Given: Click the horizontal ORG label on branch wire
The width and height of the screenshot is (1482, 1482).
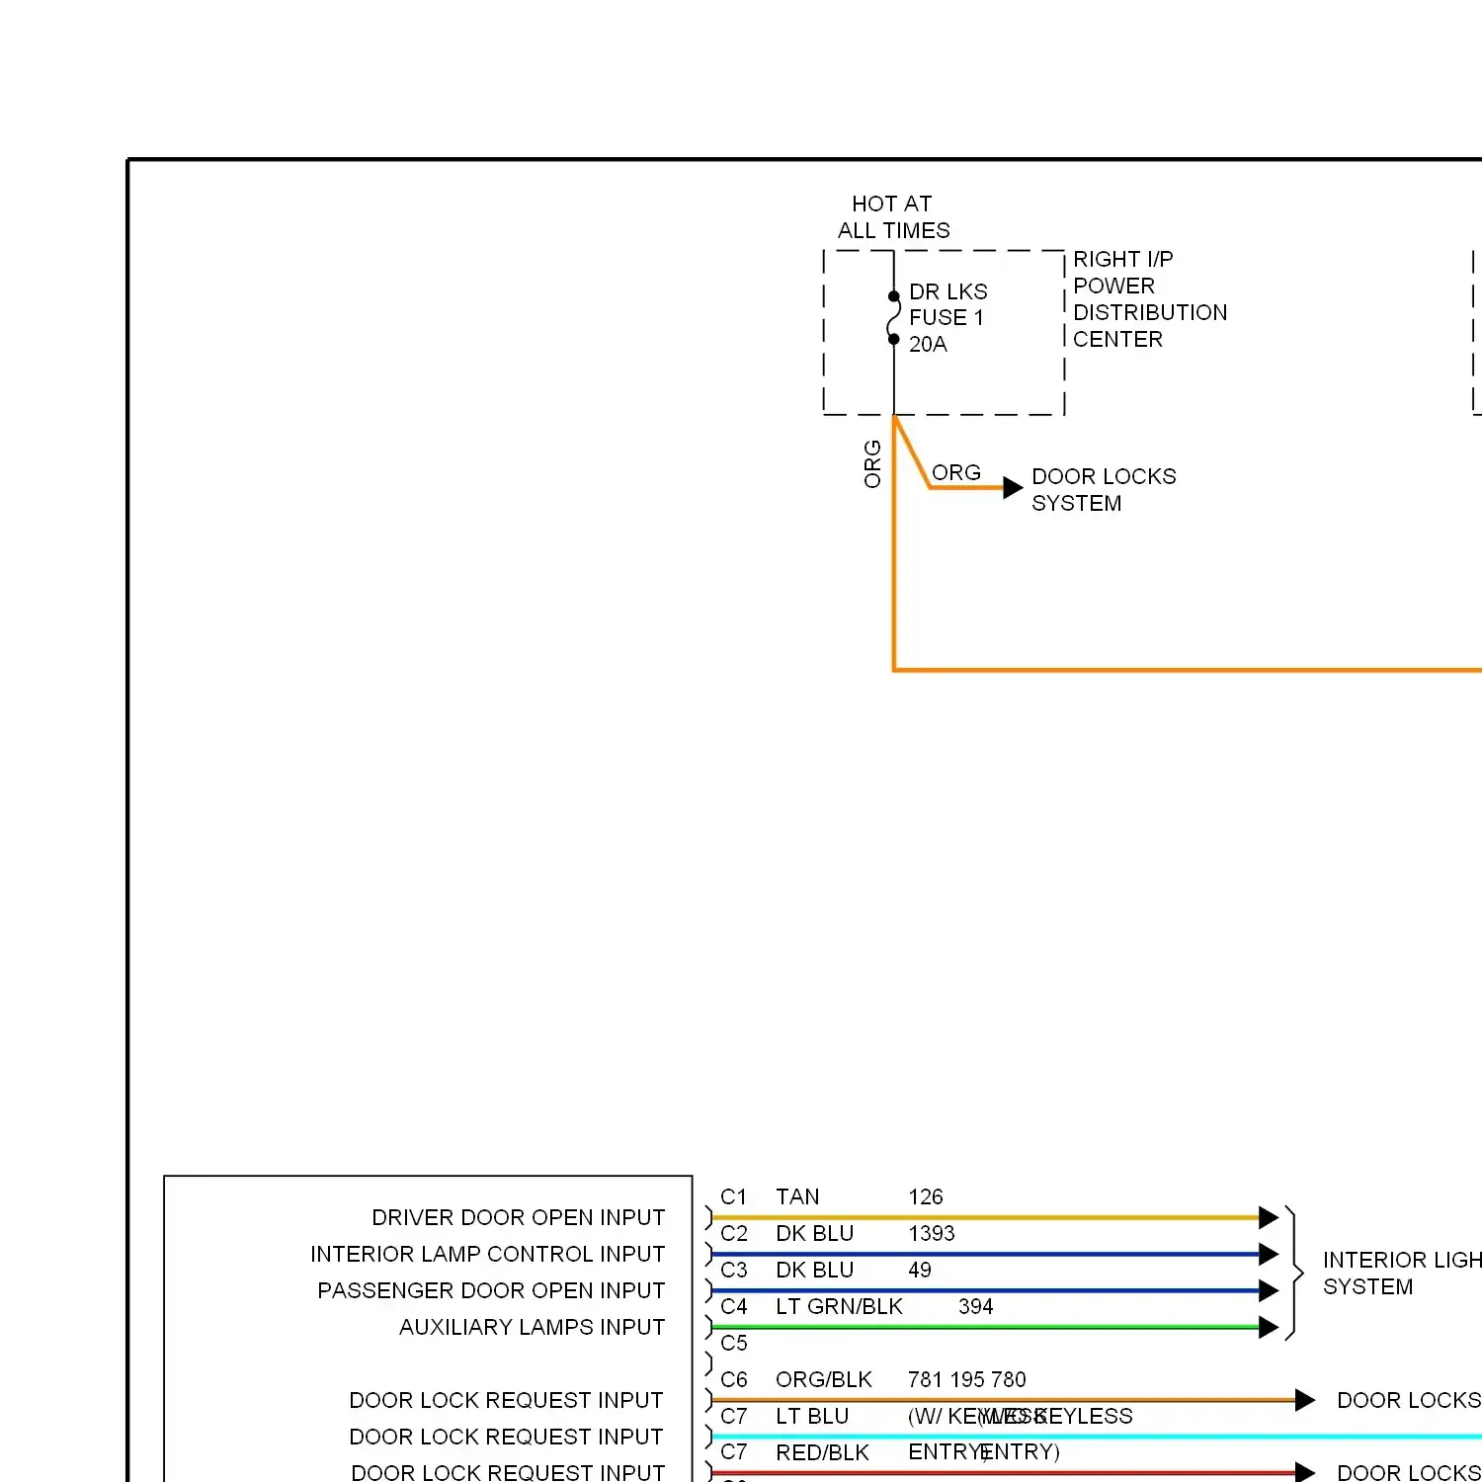Looking at the screenshot, I should [956, 473].
